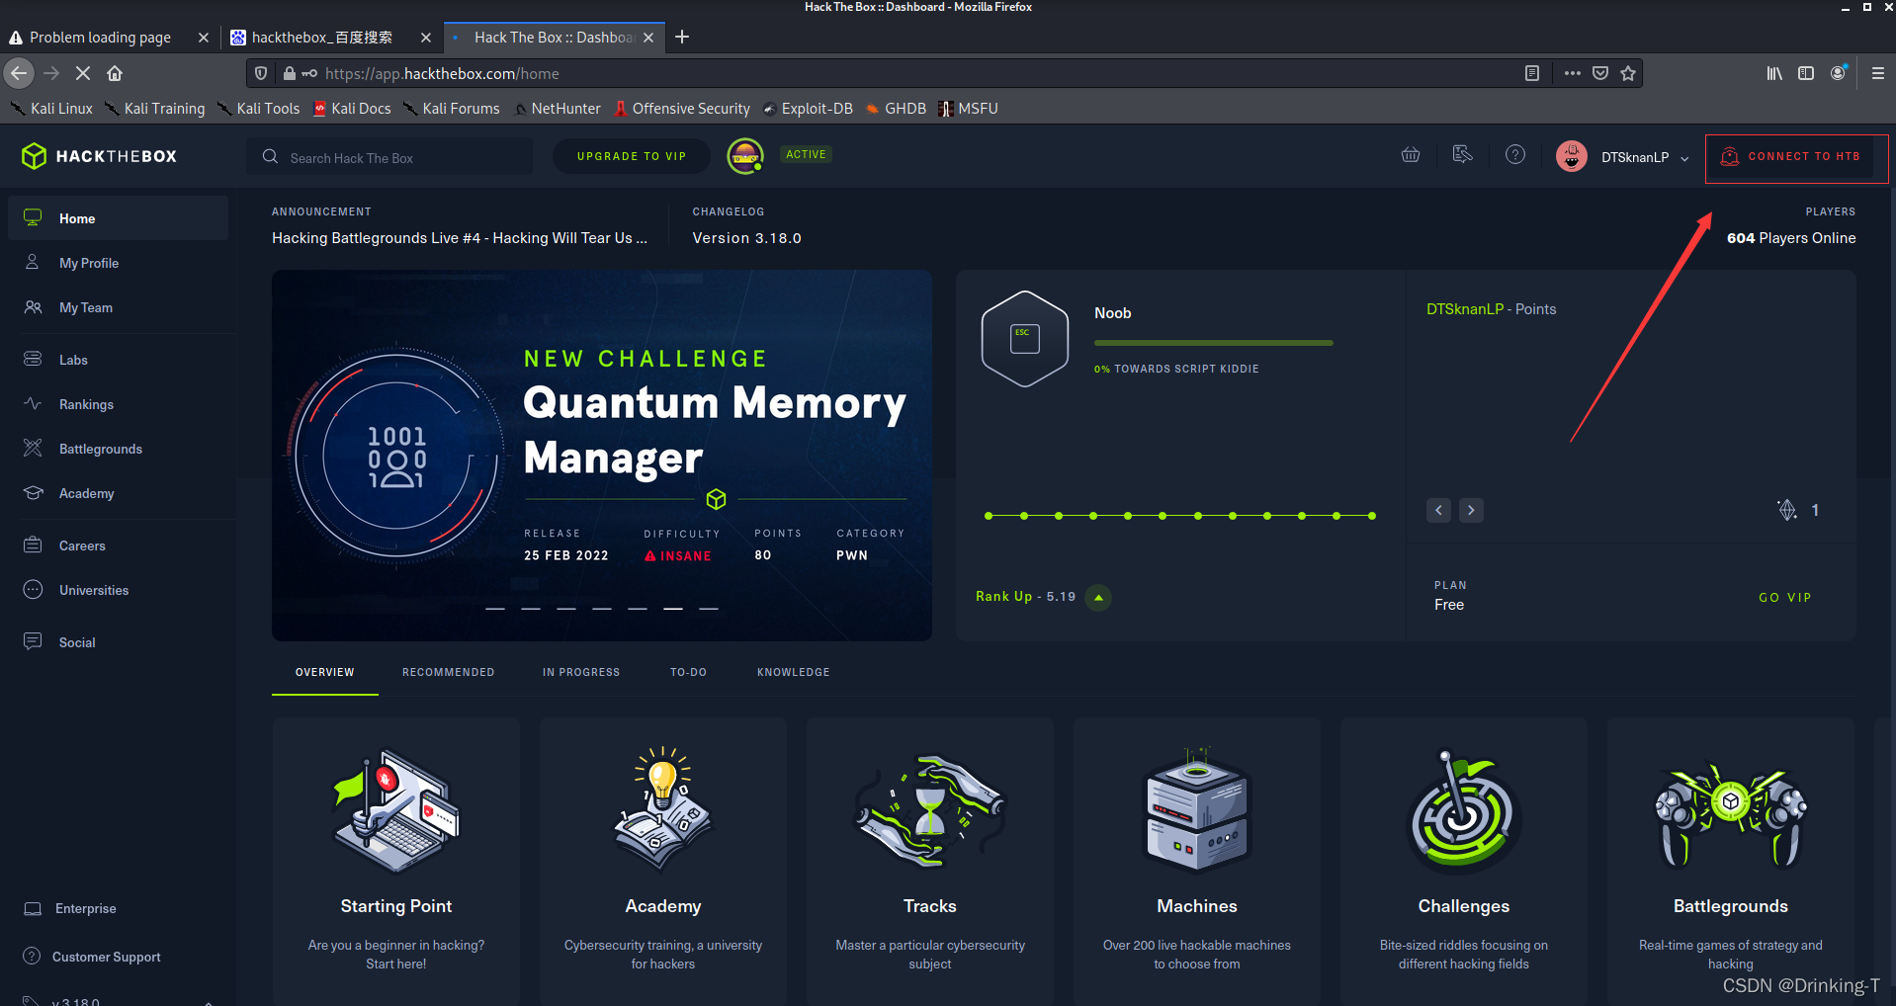The image size is (1896, 1006).
Task: Go back with the browser back arrow
Action: click(x=19, y=73)
